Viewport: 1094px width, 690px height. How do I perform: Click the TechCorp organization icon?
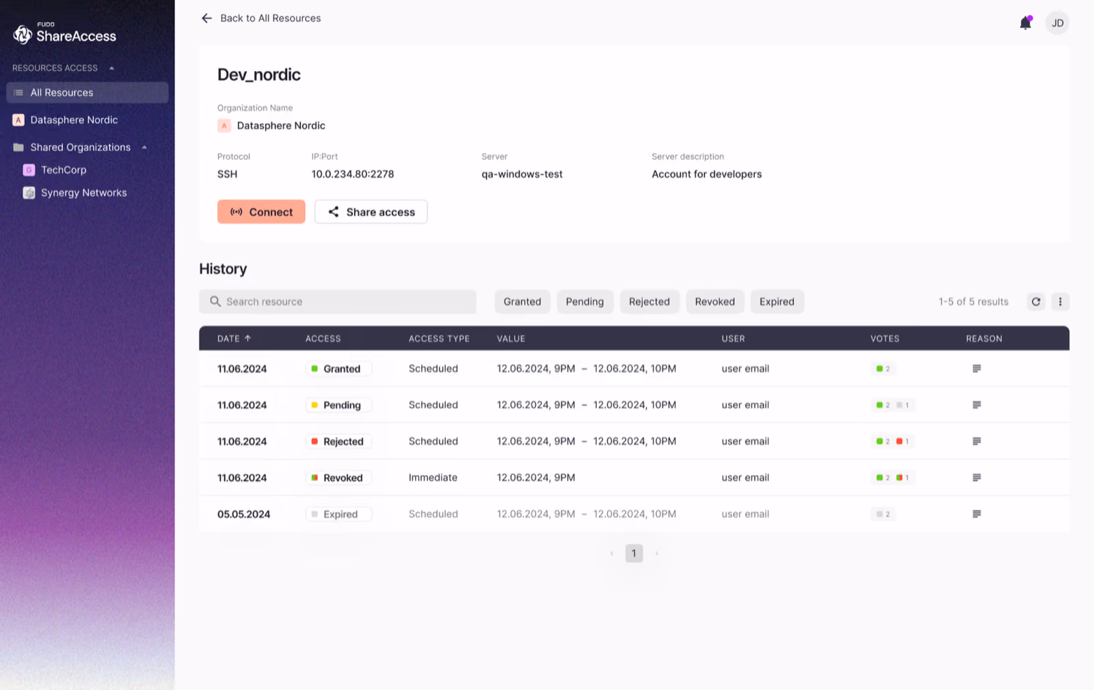point(29,170)
